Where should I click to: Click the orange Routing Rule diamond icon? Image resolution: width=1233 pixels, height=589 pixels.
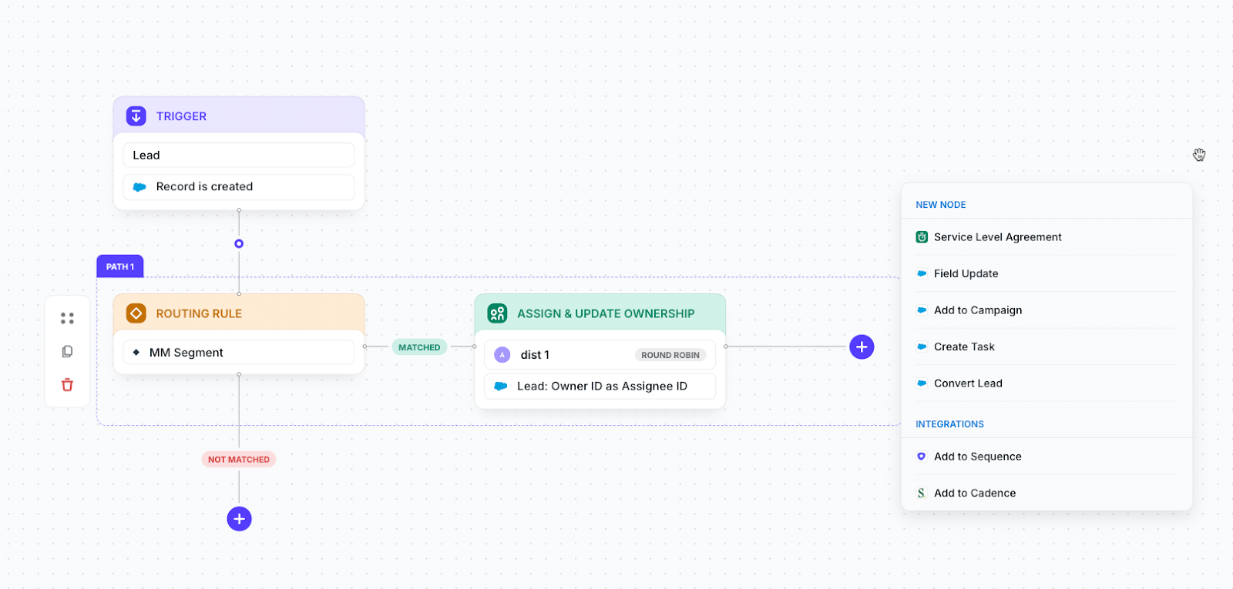tap(136, 313)
